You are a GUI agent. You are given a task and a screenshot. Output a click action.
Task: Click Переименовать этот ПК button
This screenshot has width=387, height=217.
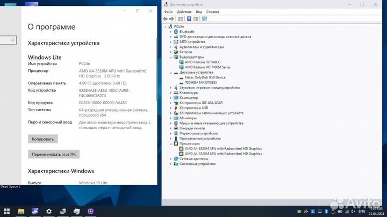click(x=54, y=154)
